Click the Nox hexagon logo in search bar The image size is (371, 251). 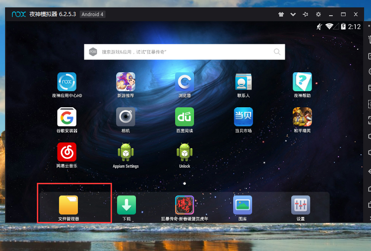coord(93,52)
